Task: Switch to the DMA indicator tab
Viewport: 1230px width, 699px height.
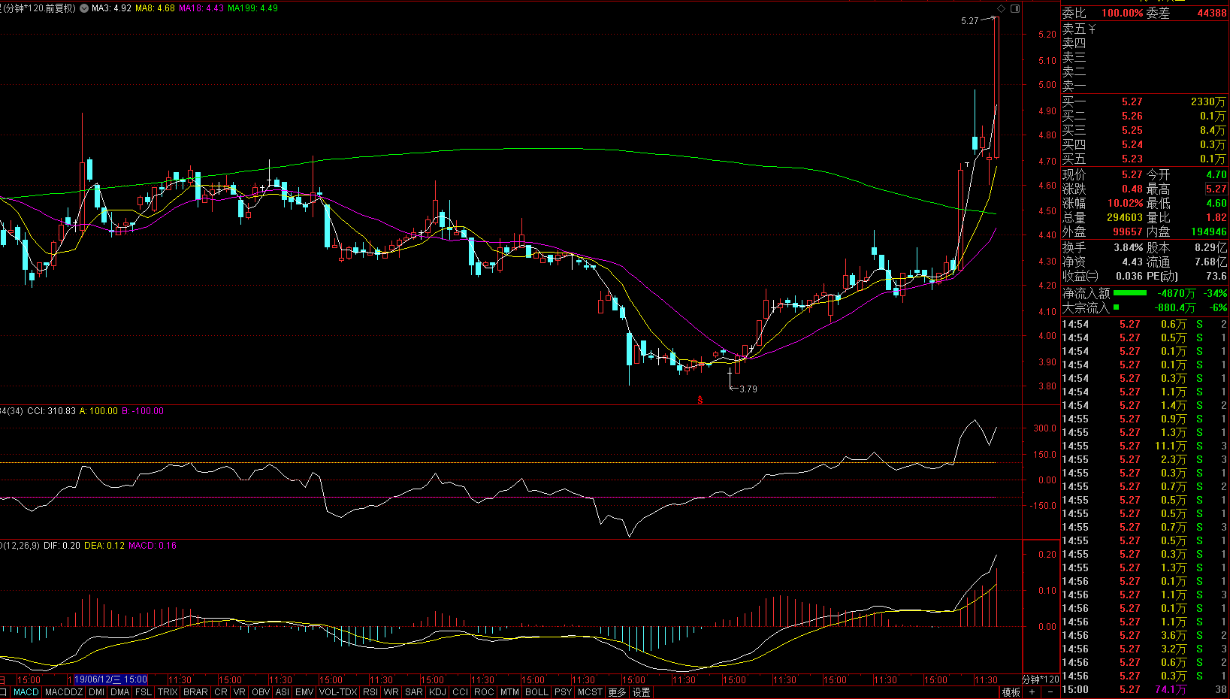Action: (120, 692)
